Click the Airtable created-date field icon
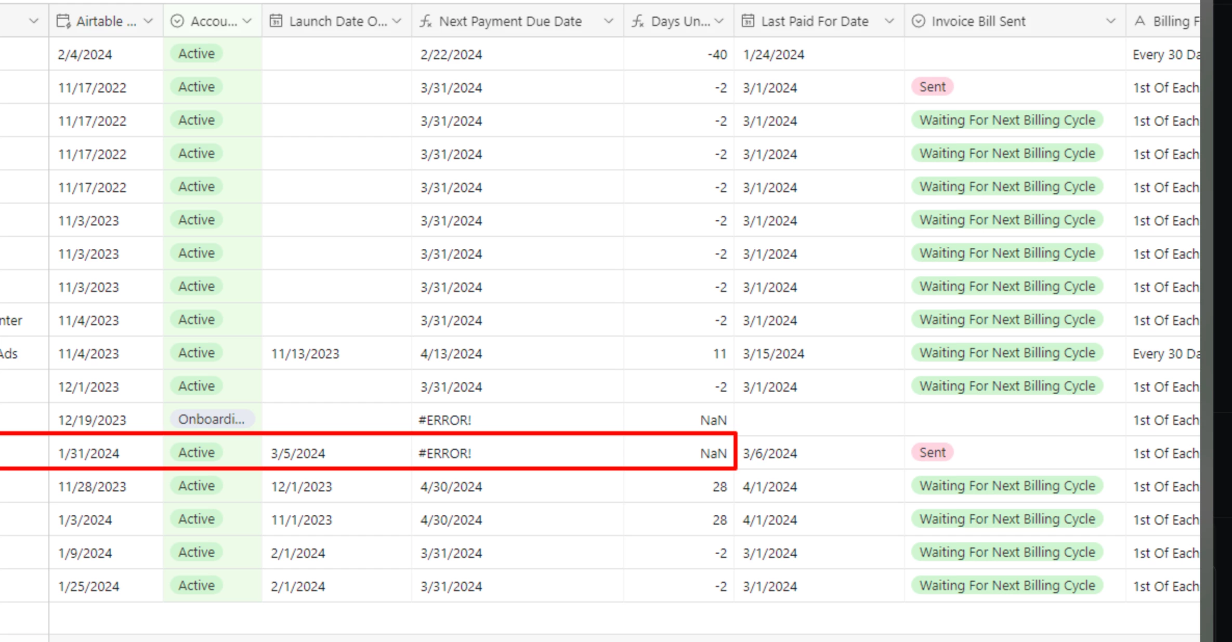The width and height of the screenshot is (1232, 642). (x=63, y=21)
